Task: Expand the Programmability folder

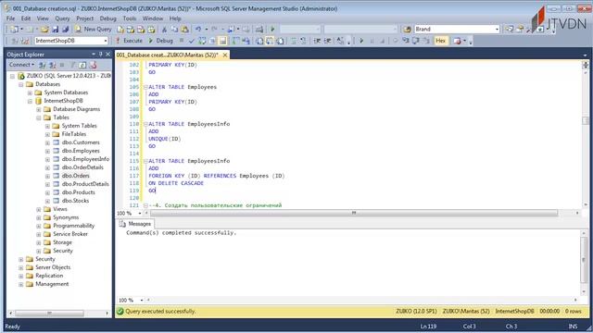Action: point(39,226)
